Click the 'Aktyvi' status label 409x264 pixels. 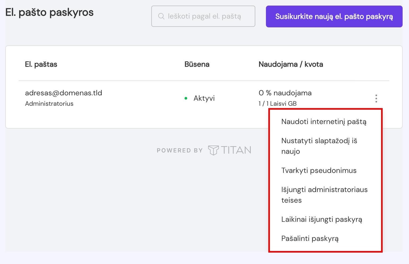tap(204, 98)
